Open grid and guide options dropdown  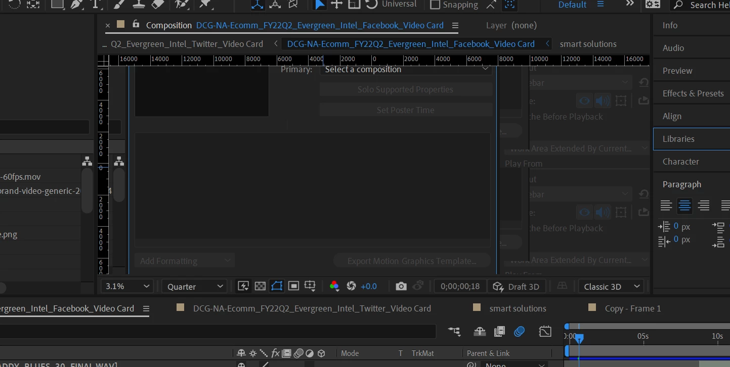pos(310,286)
